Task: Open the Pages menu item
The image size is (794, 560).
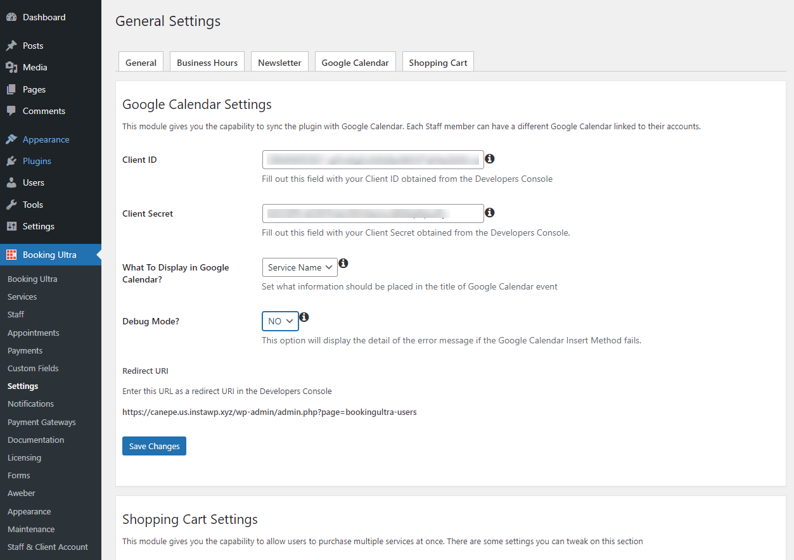Action: [51, 89]
